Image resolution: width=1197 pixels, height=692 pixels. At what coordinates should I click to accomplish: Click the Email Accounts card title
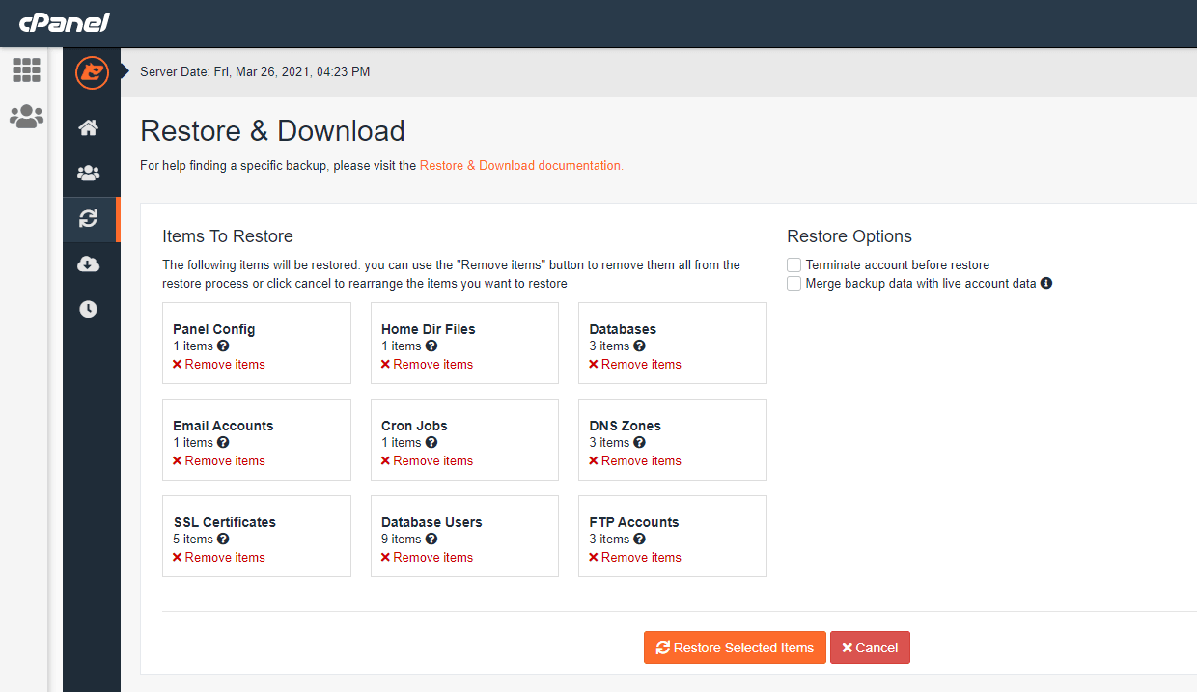click(x=223, y=426)
